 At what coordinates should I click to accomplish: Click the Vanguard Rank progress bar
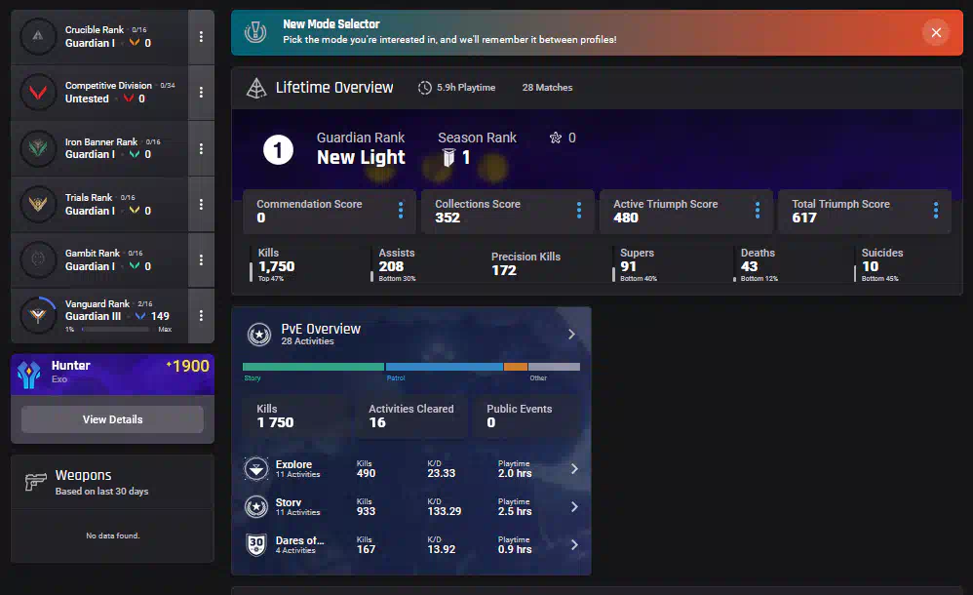pyautogui.click(x=115, y=329)
